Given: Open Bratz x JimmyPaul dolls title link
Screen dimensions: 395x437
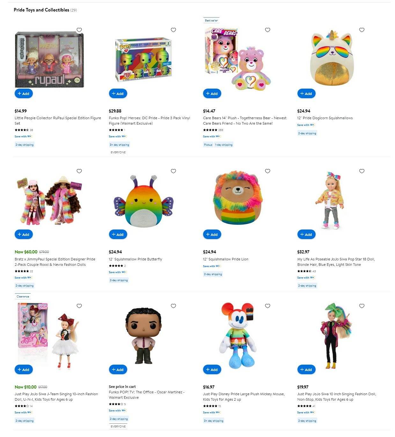Looking at the screenshot, I should [x=55, y=262].
